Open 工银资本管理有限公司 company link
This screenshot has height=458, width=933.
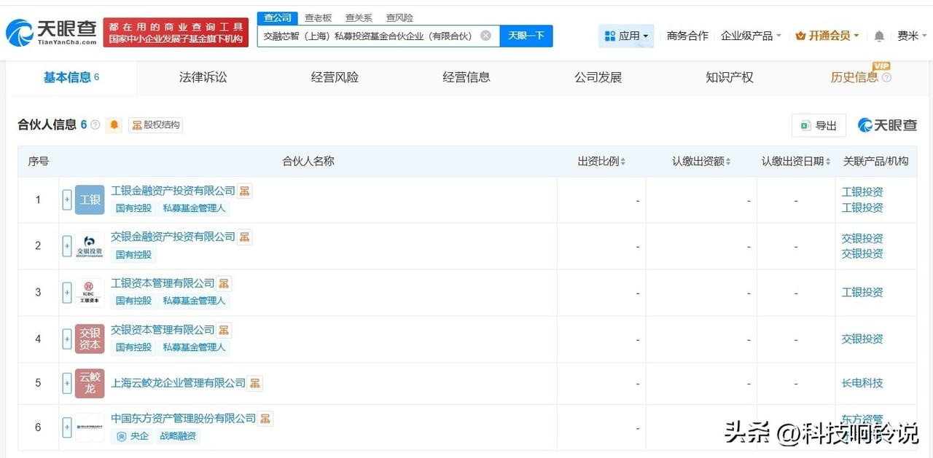[x=163, y=283]
